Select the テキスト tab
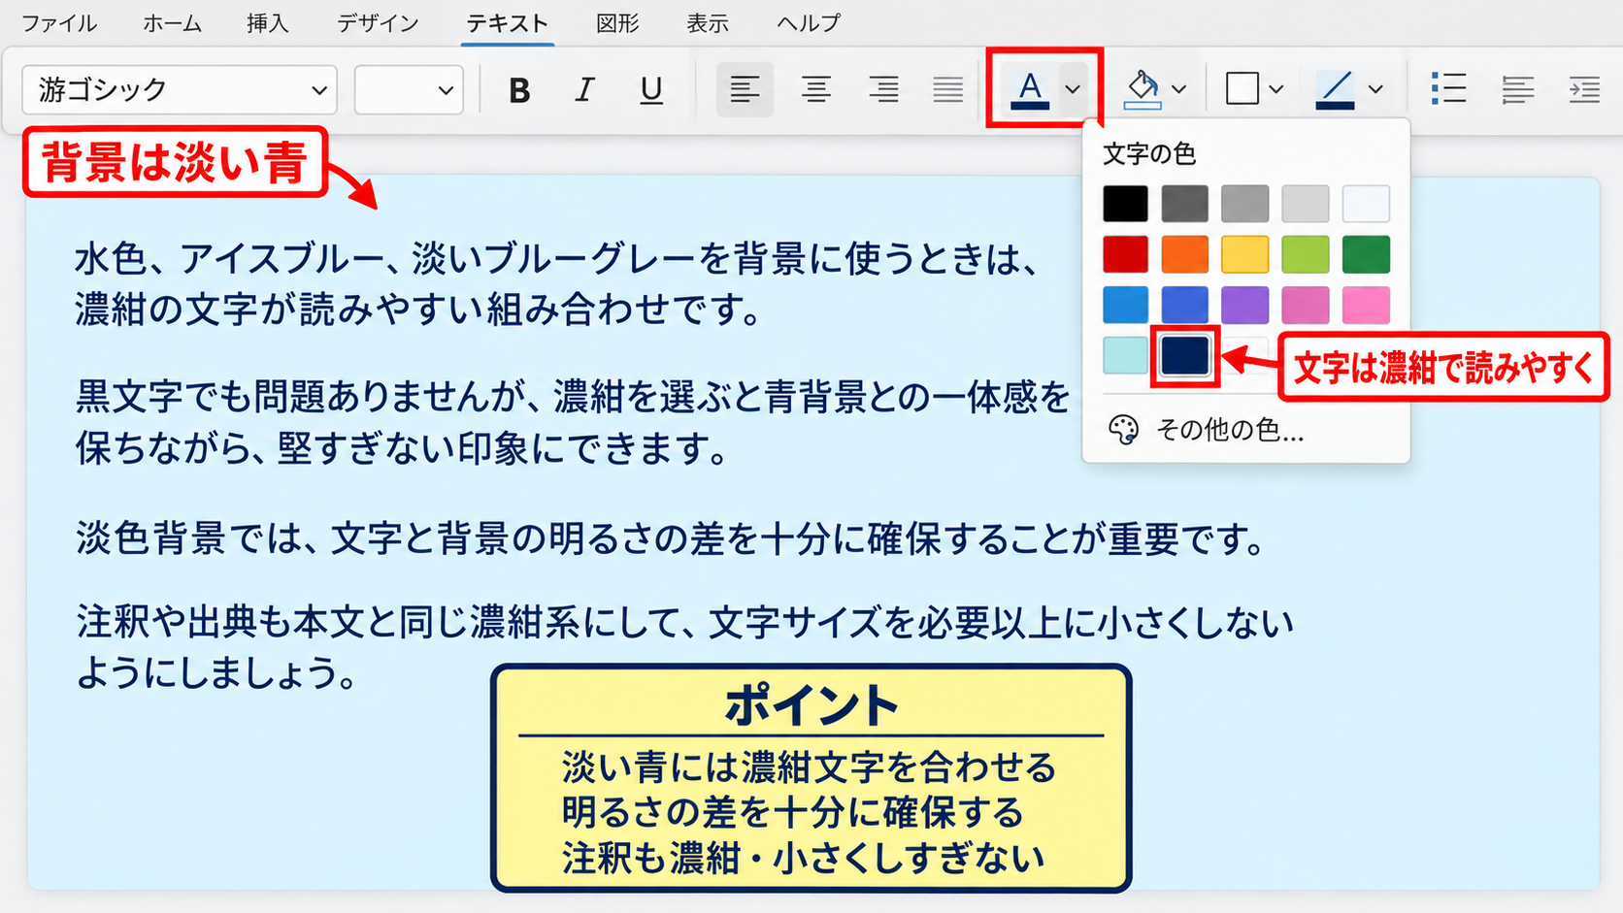The image size is (1623, 913). (x=508, y=23)
